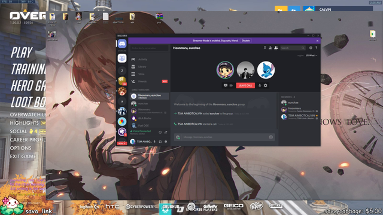
Task: Open the US West region dropdown
Action: pos(311,56)
